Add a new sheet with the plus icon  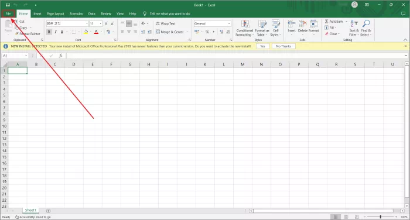pos(48,211)
